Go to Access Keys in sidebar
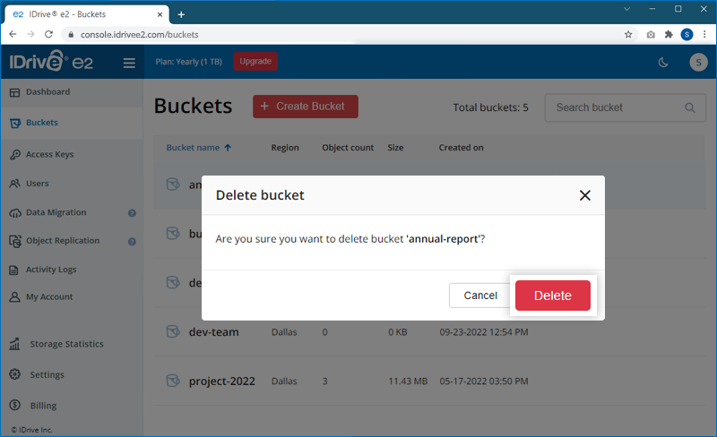 tap(49, 154)
